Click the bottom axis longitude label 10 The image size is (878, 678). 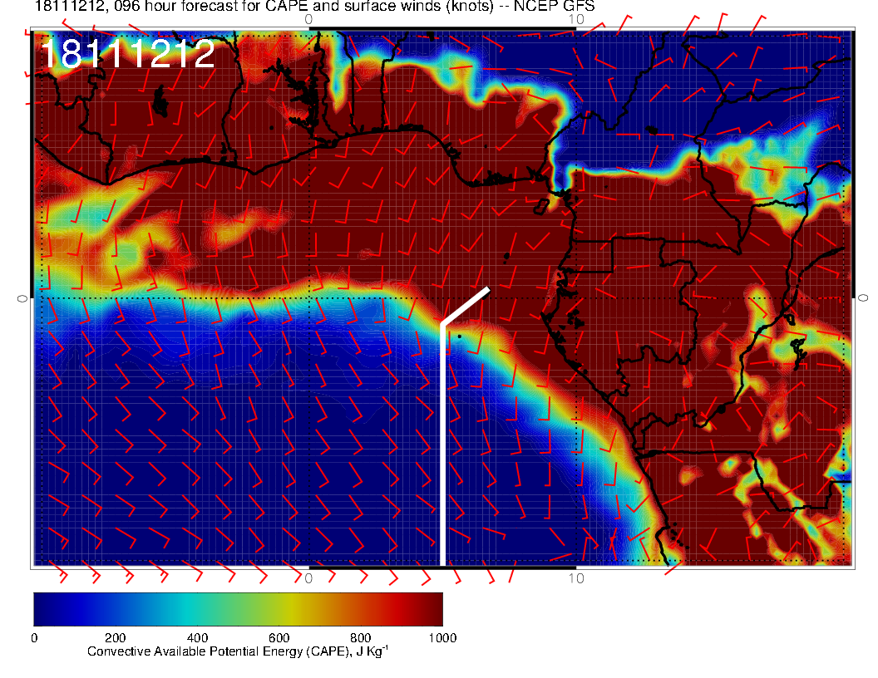tap(576, 578)
